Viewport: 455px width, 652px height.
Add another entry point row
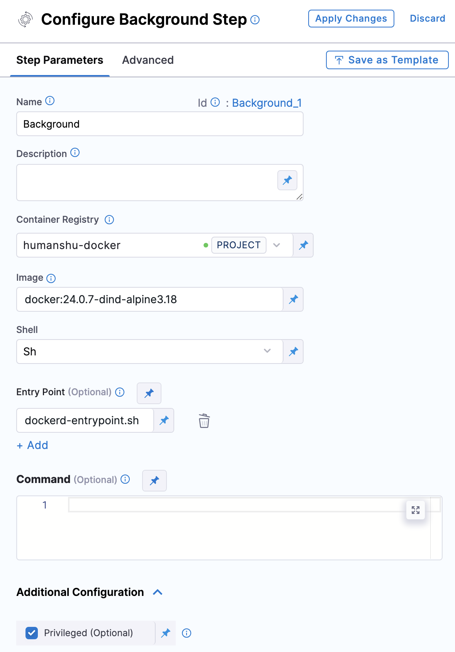(32, 445)
